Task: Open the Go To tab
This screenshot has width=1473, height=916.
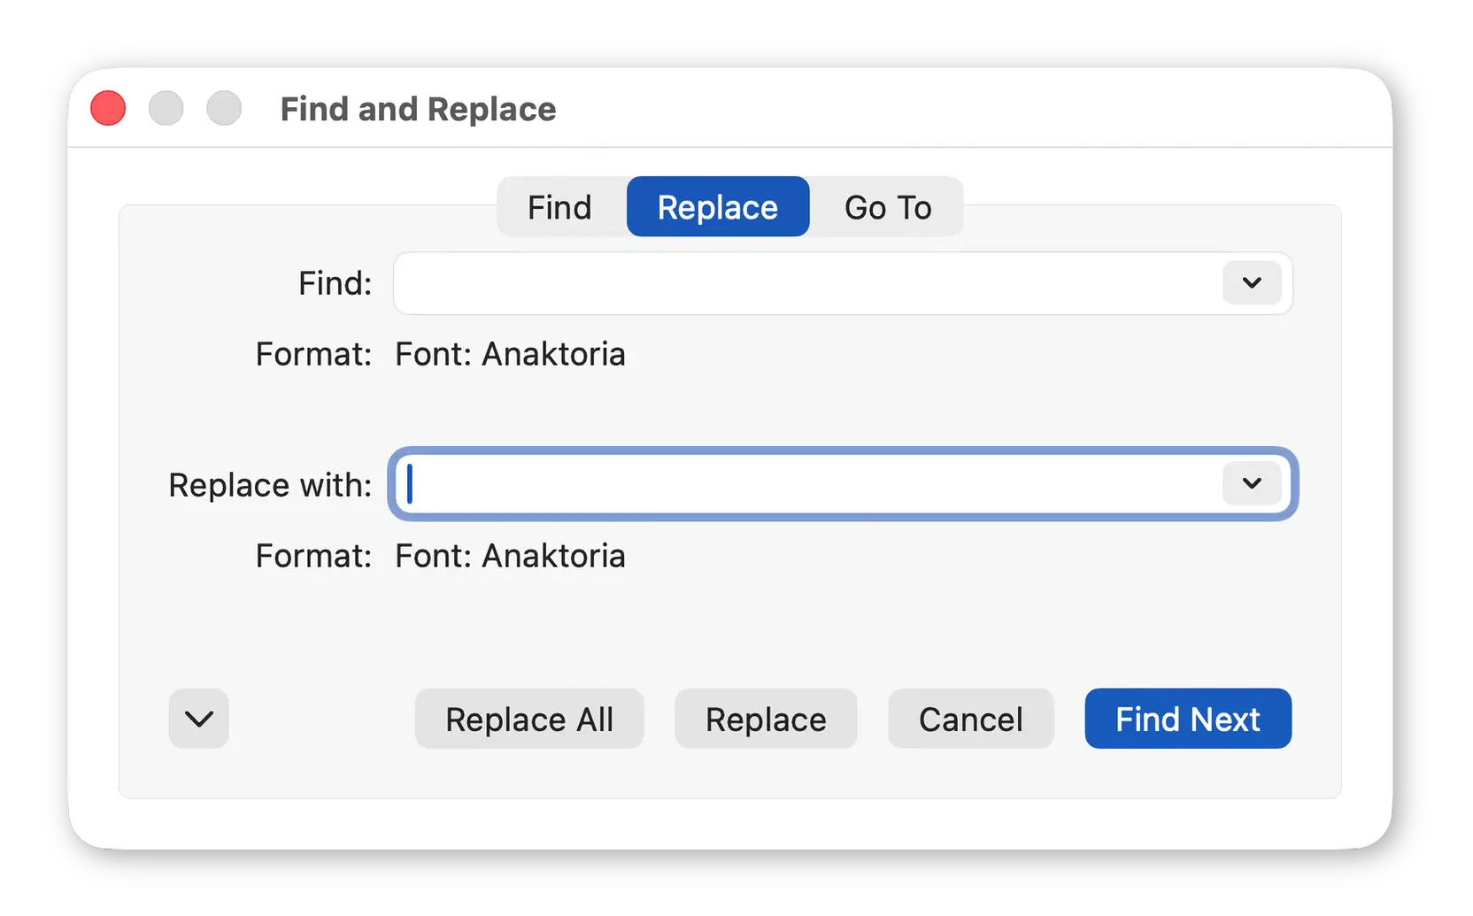Action: (887, 207)
